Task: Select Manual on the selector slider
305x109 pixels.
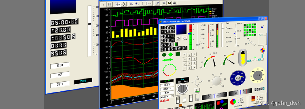Action: tap(228, 37)
